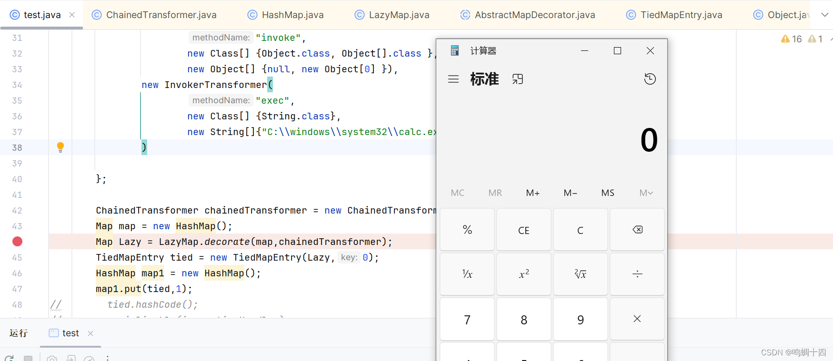
Task: Click the square root calculator key
Action: point(581,274)
